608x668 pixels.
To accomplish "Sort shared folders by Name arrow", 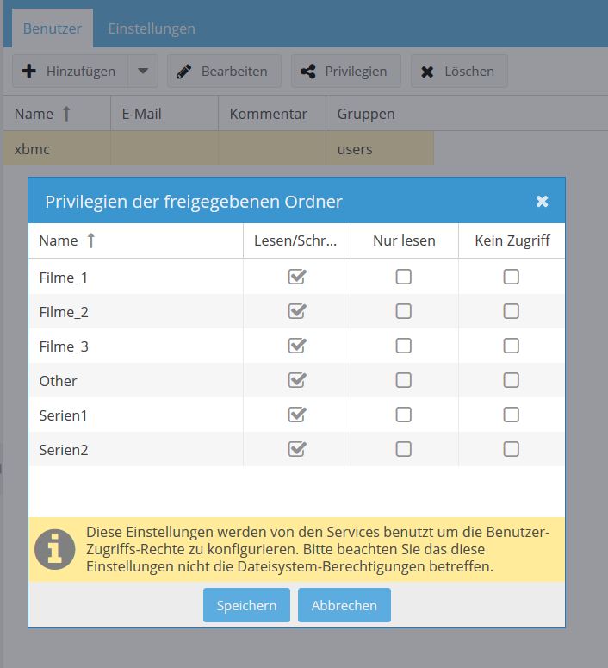I will coord(90,240).
